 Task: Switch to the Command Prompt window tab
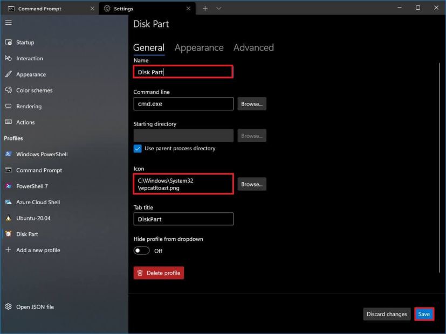pyautogui.click(x=50, y=9)
